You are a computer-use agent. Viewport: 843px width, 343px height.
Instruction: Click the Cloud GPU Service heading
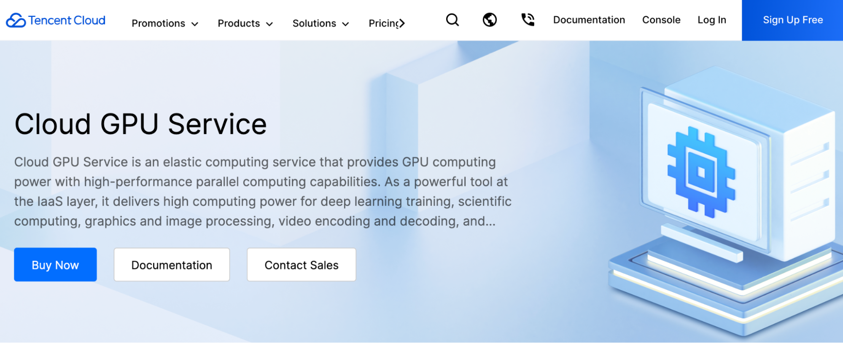click(x=140, y=124)
